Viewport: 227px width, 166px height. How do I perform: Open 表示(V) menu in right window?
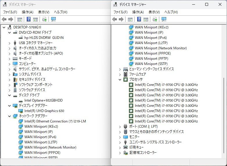(x=154, y=12)
